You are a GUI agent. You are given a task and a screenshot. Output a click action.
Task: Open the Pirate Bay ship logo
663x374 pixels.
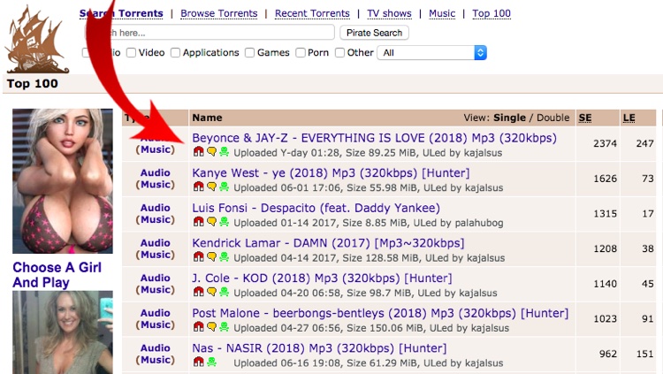tap(36, 40)
